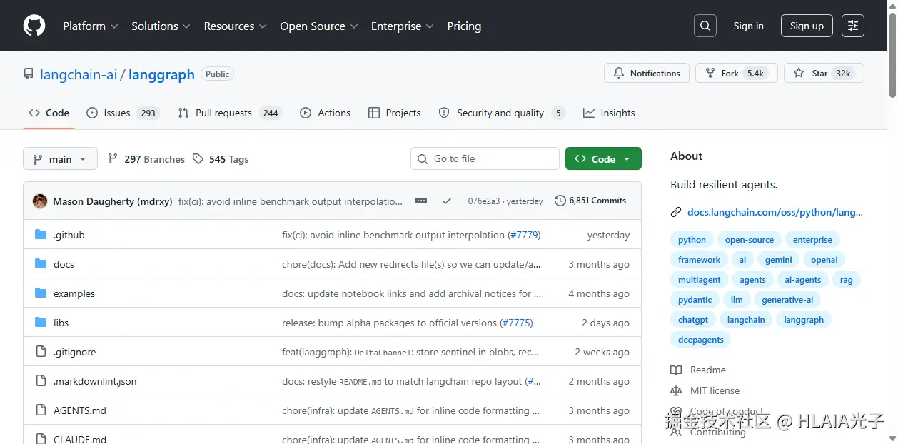
Task: Click the green check status icon
Action: pos(447,201)
